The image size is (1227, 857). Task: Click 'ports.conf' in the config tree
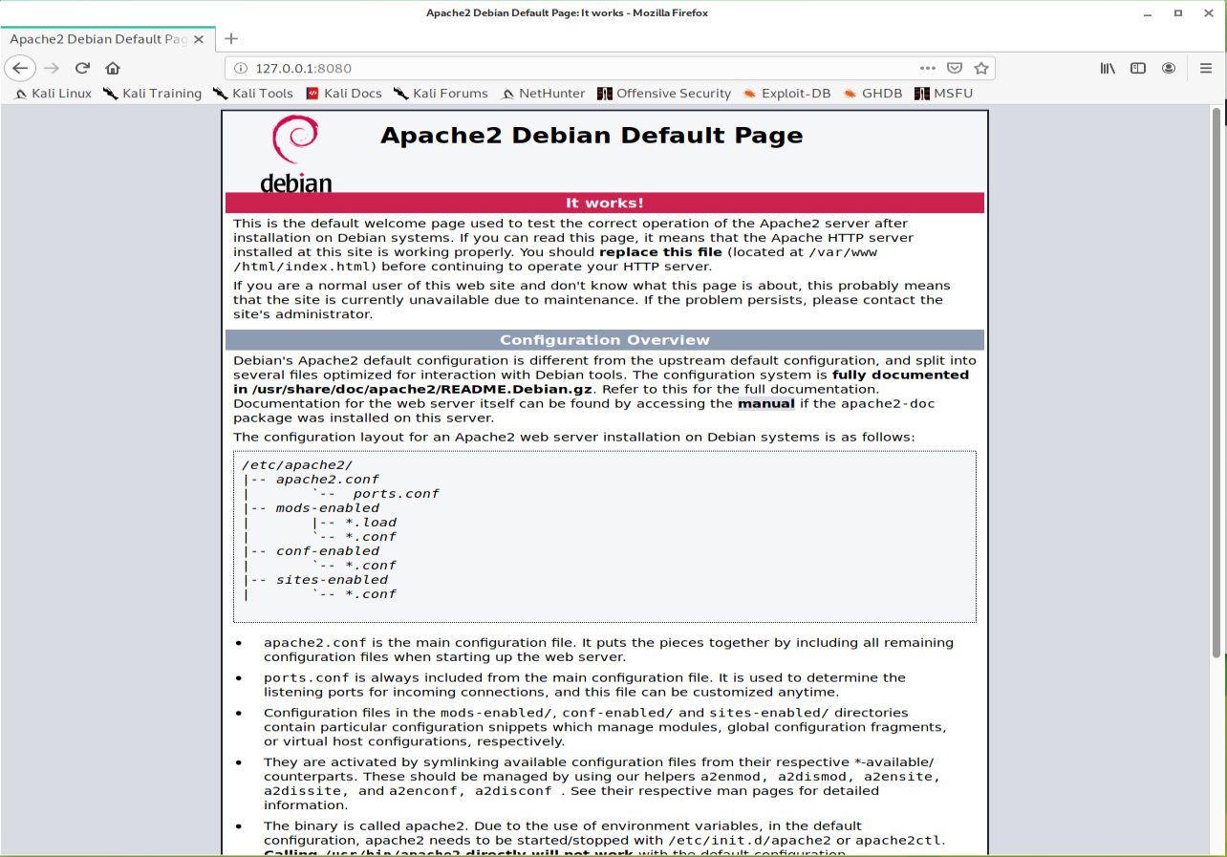(x=396, y=494)
